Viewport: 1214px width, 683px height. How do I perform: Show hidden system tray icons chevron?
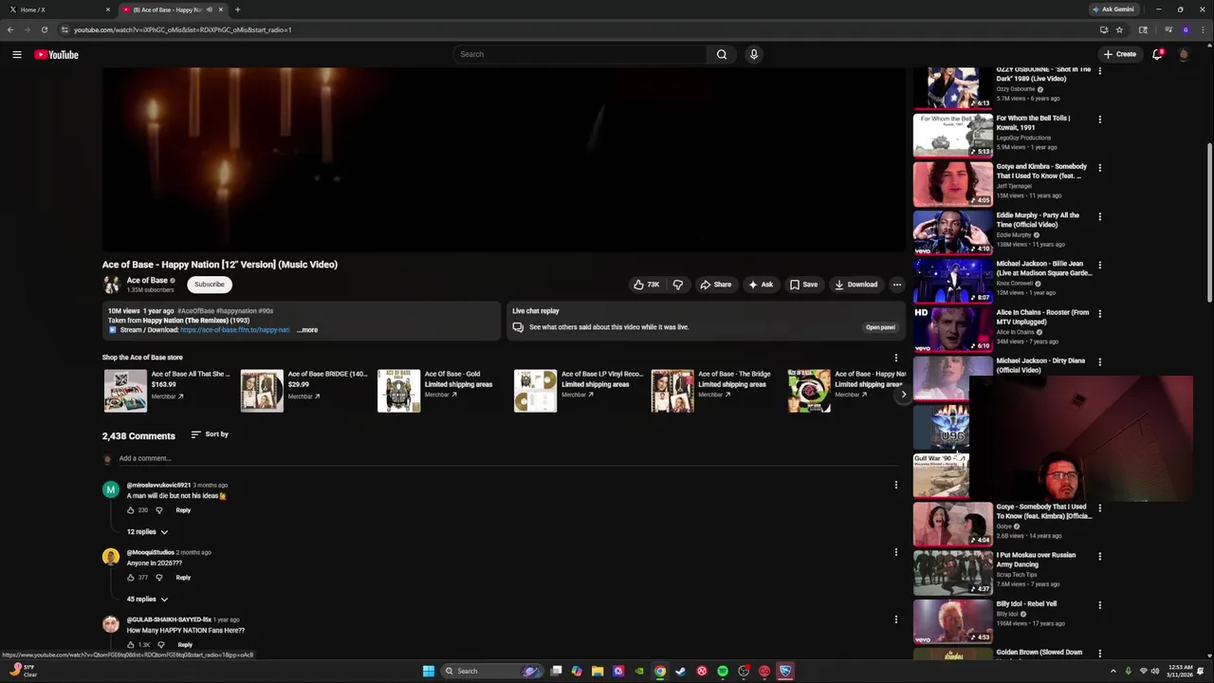[1113, 671]
